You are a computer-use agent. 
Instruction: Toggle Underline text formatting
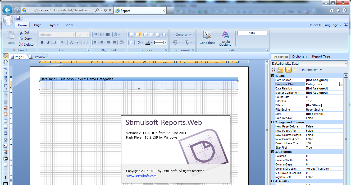click(55, 42)
